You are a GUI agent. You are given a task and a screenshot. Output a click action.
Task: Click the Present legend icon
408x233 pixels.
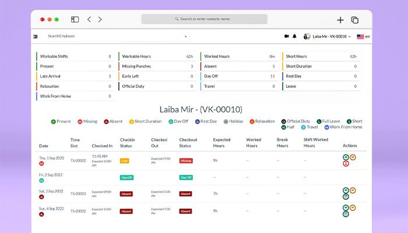coord(54,121)
